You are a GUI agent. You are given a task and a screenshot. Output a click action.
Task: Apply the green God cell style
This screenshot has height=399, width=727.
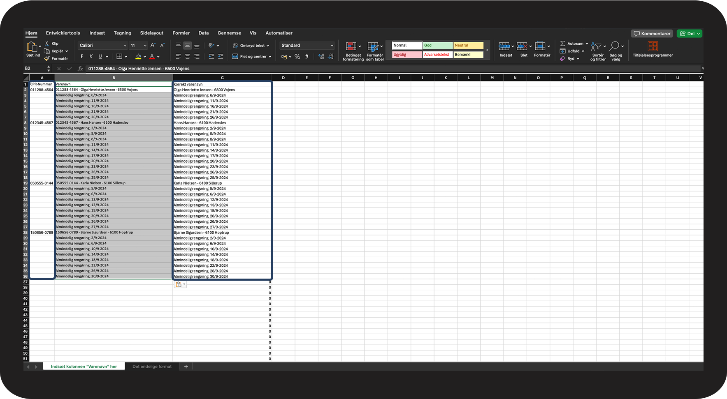pyautogui.click(x=437, y=46)
